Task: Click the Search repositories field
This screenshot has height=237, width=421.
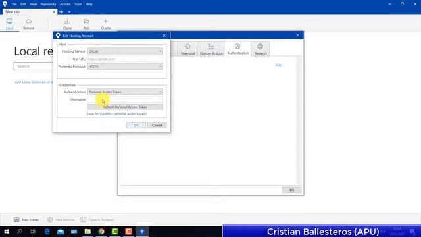Action: (34, 66)
